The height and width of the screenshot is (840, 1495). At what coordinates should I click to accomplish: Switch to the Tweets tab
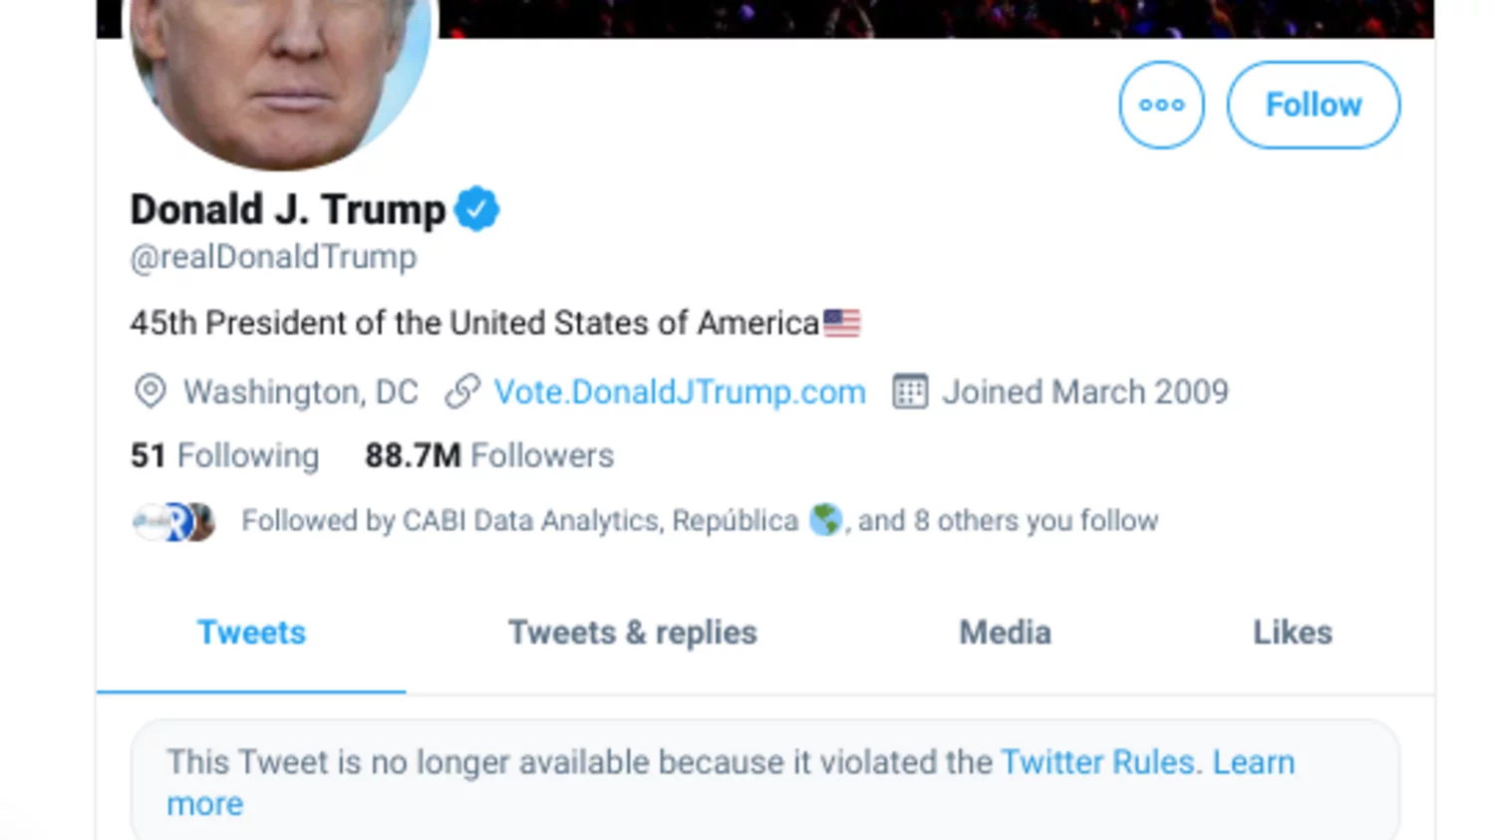click(x=251, y=633)
